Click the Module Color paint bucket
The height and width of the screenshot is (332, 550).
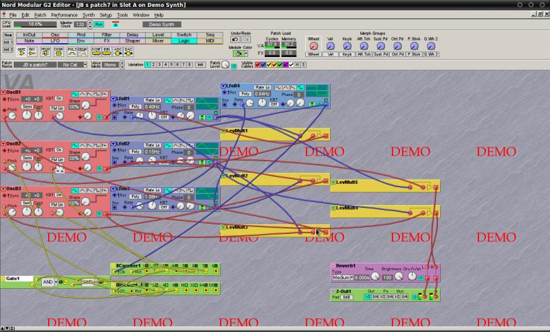239,54
